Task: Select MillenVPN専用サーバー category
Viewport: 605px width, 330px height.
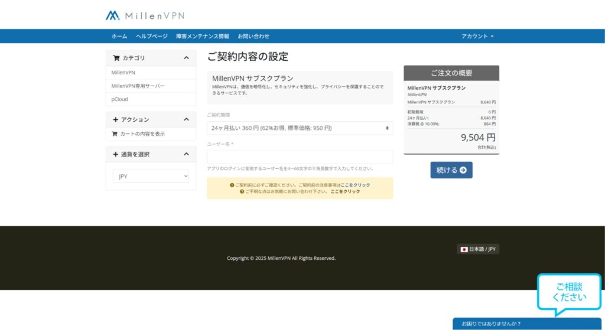Action: click(151, 86)
